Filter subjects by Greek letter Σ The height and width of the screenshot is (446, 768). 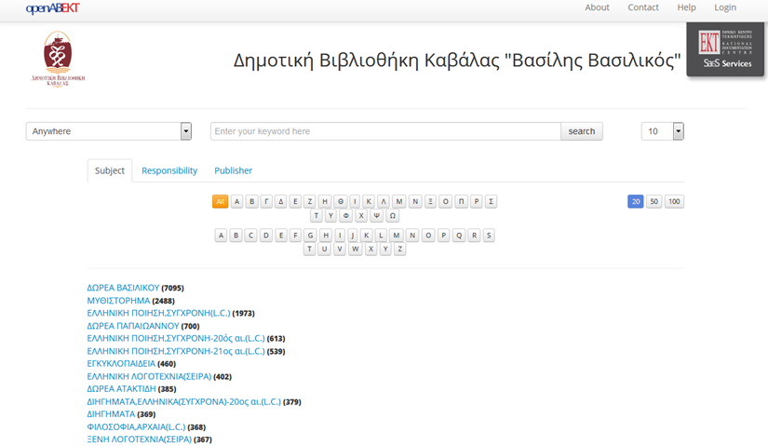click(x=491, y=201)
